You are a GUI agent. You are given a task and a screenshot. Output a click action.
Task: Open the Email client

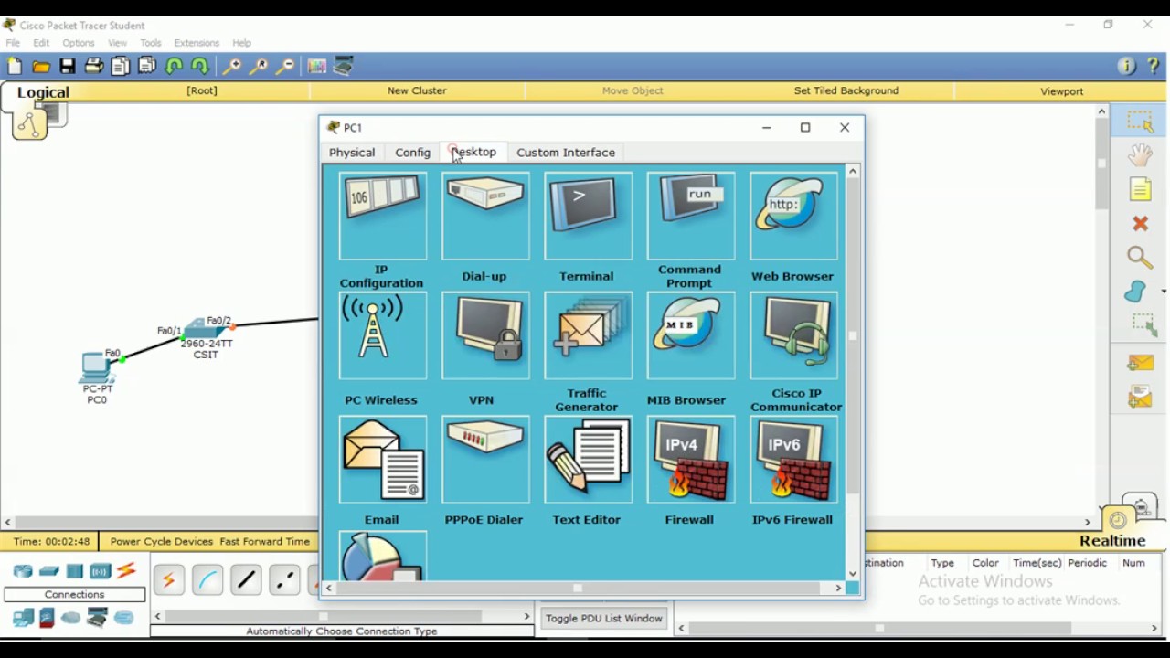pos(382,459)
